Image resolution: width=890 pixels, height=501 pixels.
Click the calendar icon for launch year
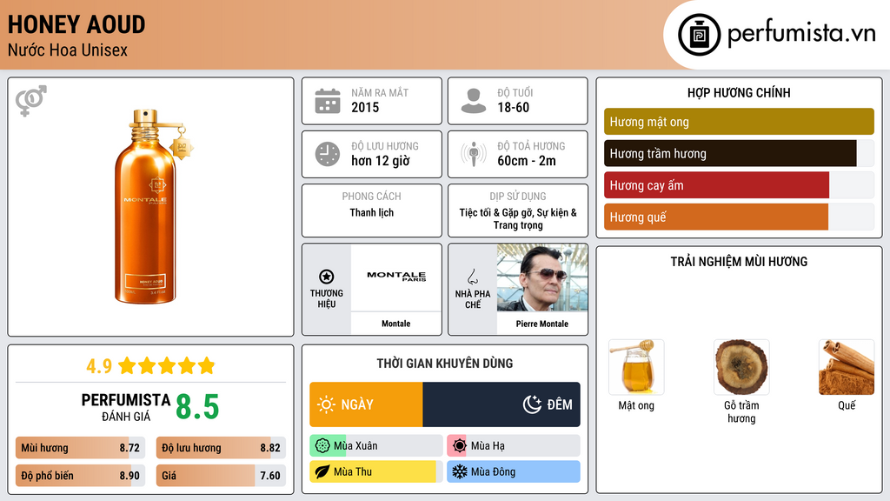(327, 101)
